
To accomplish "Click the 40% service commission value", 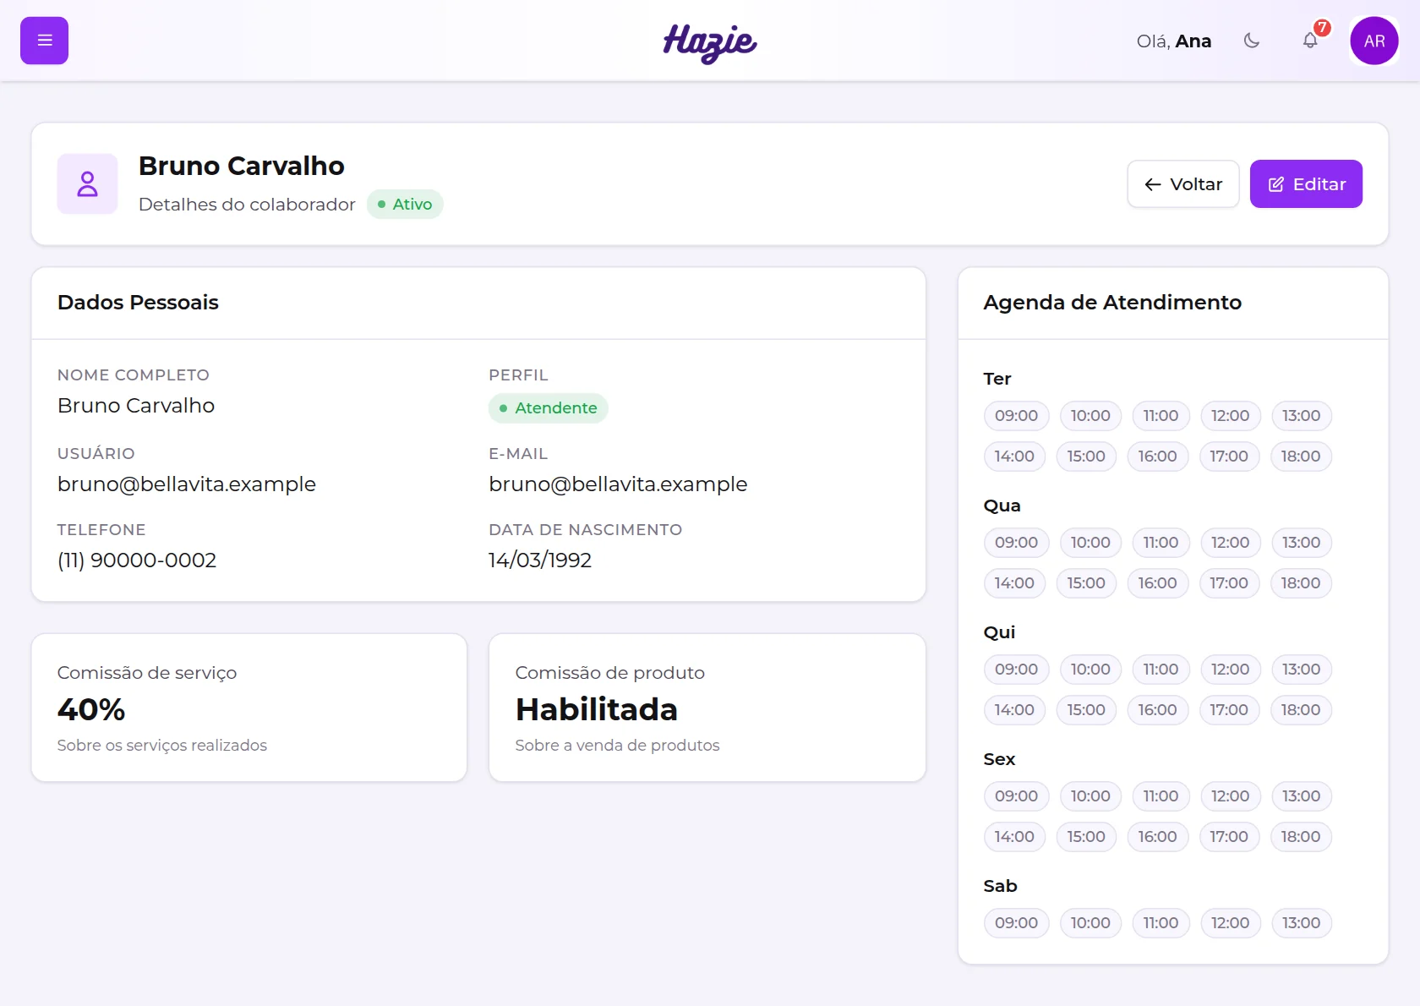I will tap(91, 709).
